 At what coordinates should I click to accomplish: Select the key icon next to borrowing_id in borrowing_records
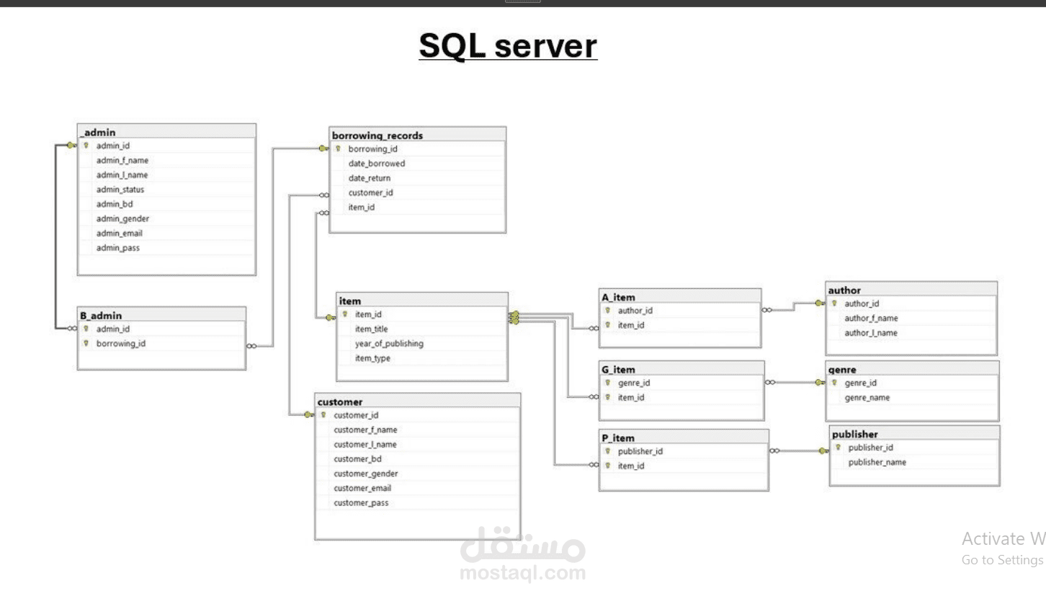(x=338, y=148)
